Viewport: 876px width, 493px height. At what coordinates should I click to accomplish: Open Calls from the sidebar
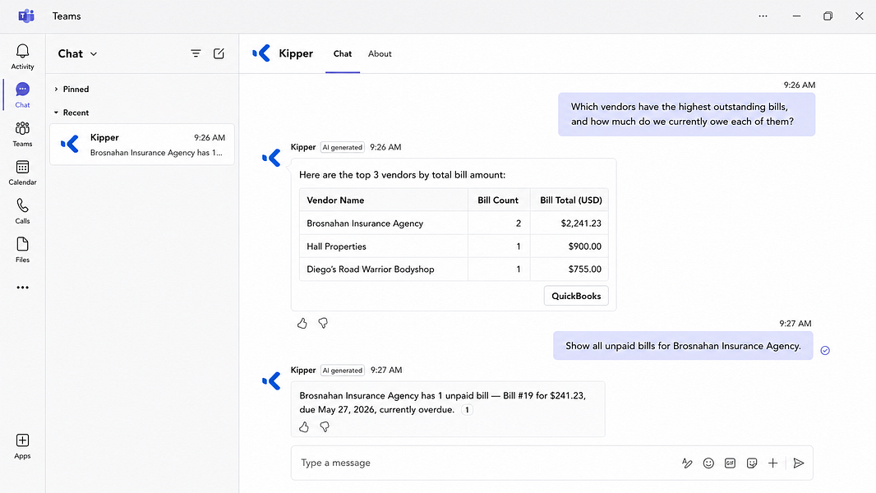tap(22, 211)
